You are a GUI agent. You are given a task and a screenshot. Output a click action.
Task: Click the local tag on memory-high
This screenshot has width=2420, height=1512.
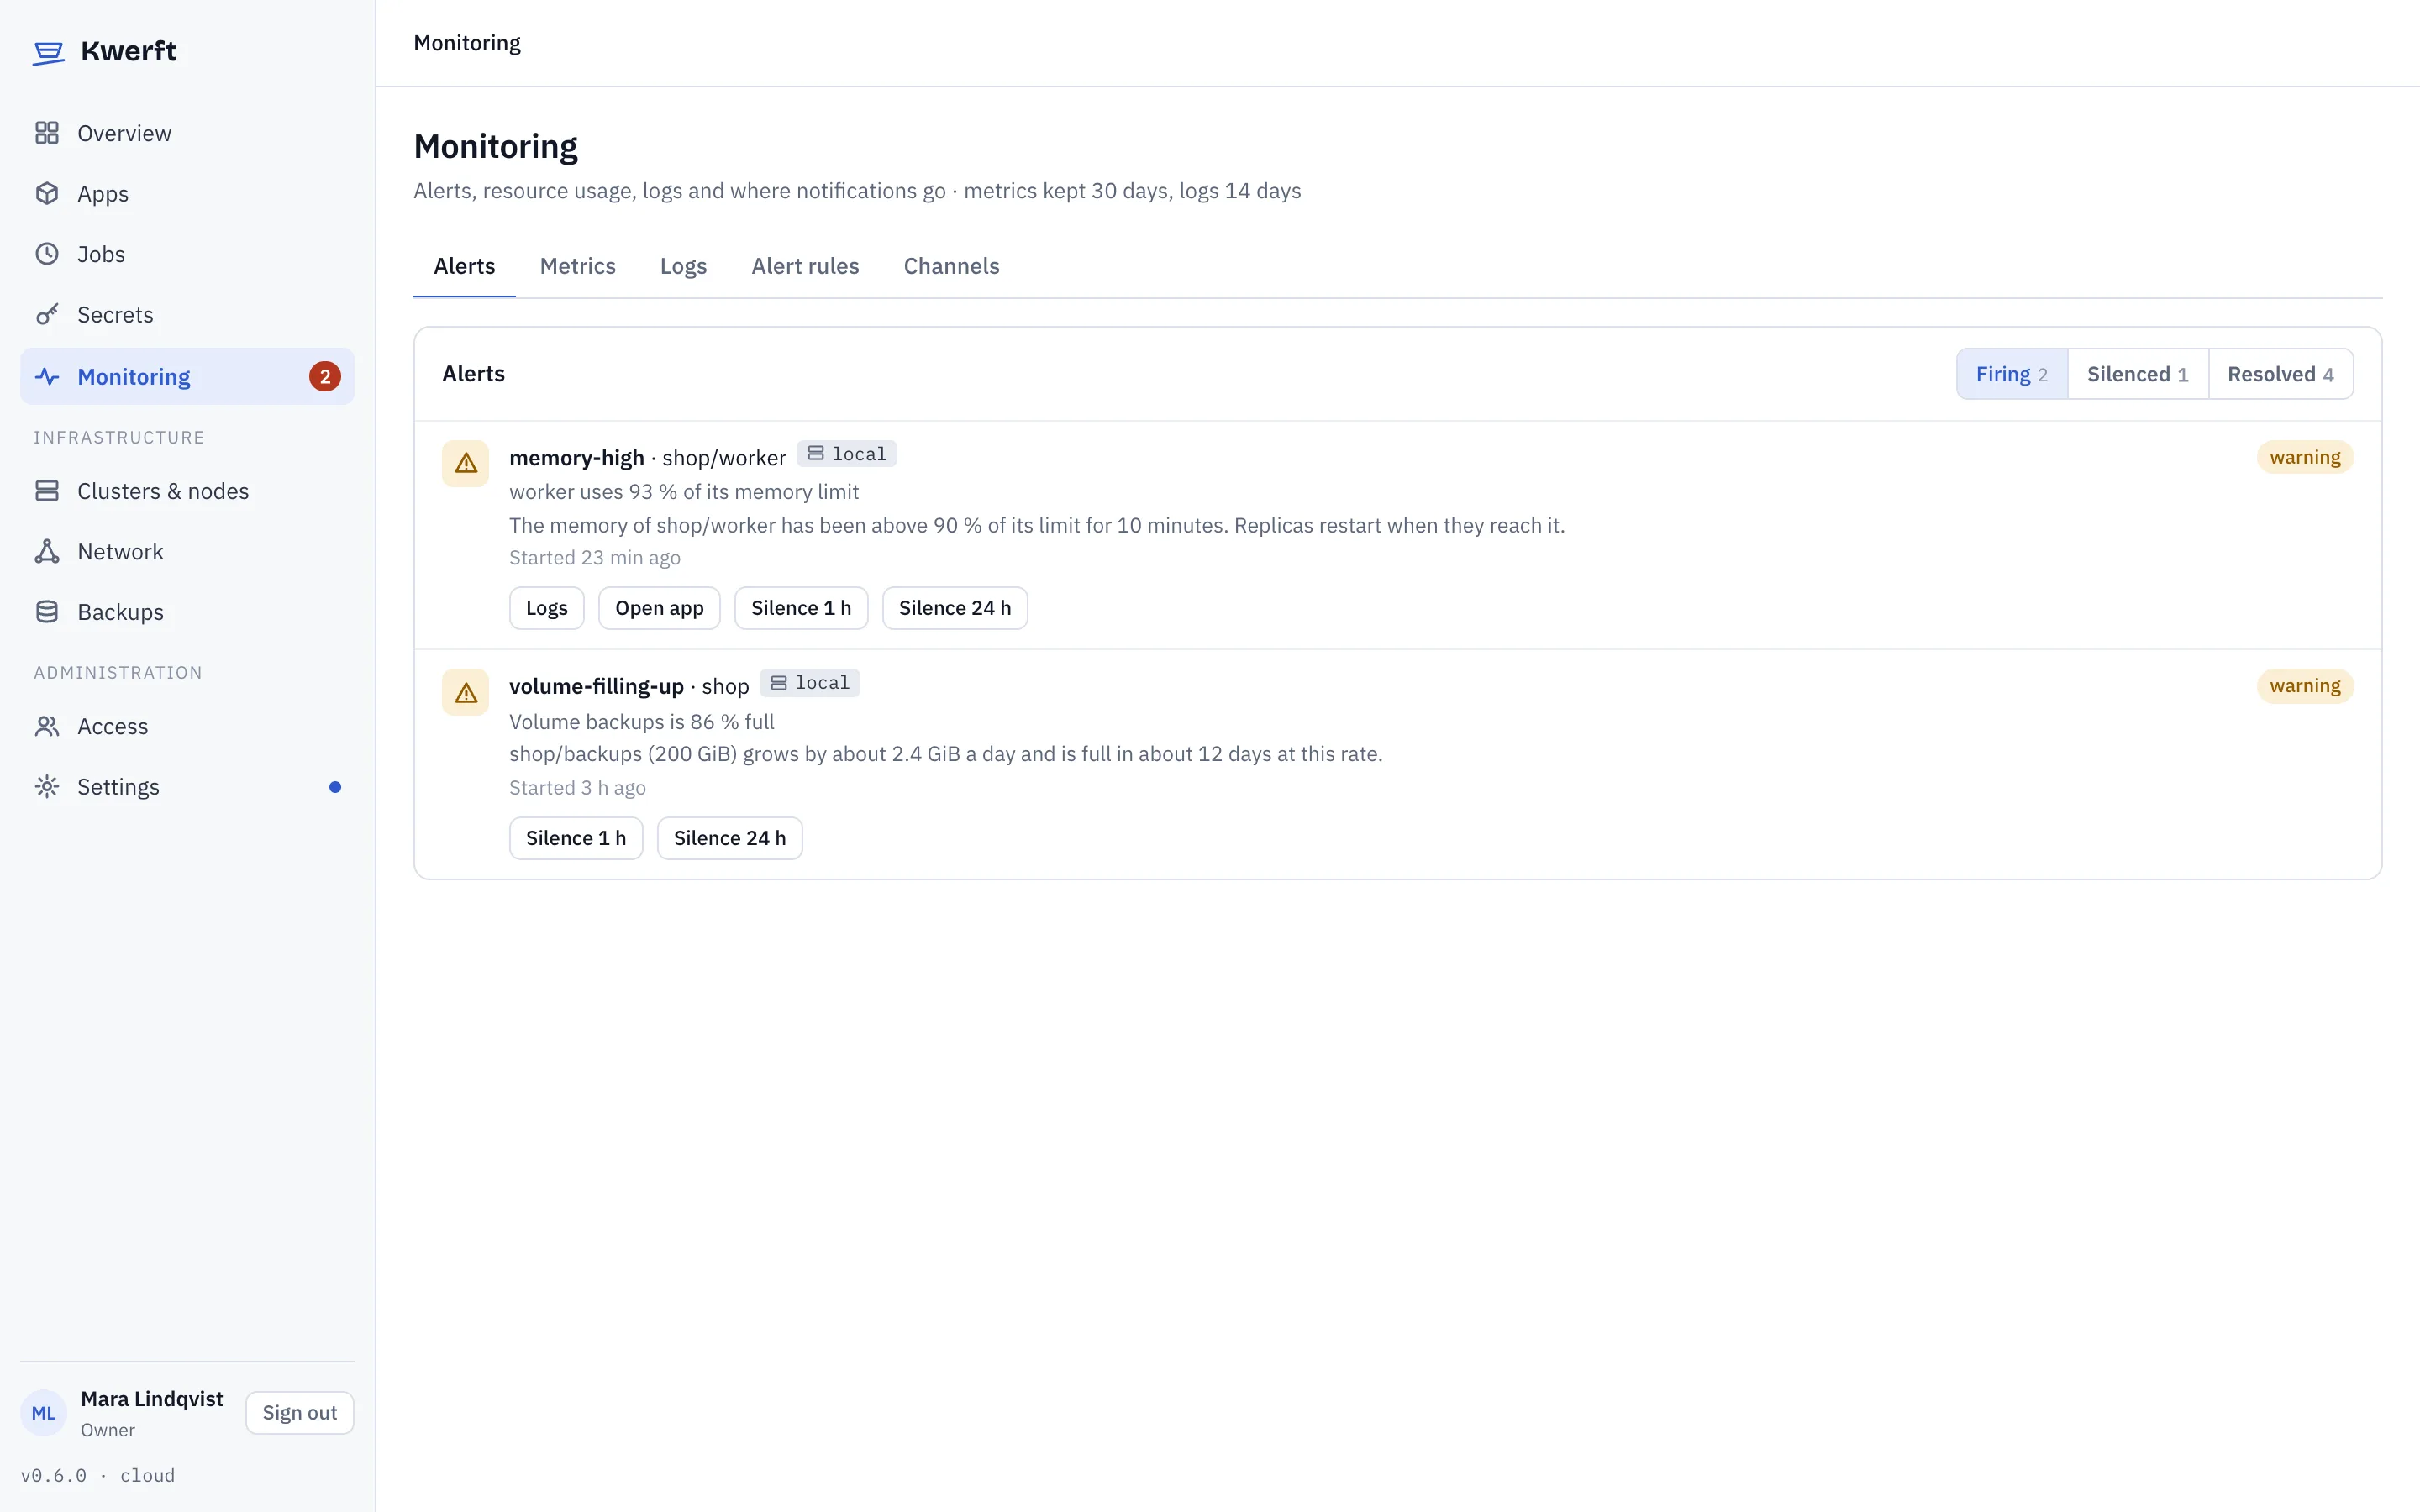tap(847, 454)
